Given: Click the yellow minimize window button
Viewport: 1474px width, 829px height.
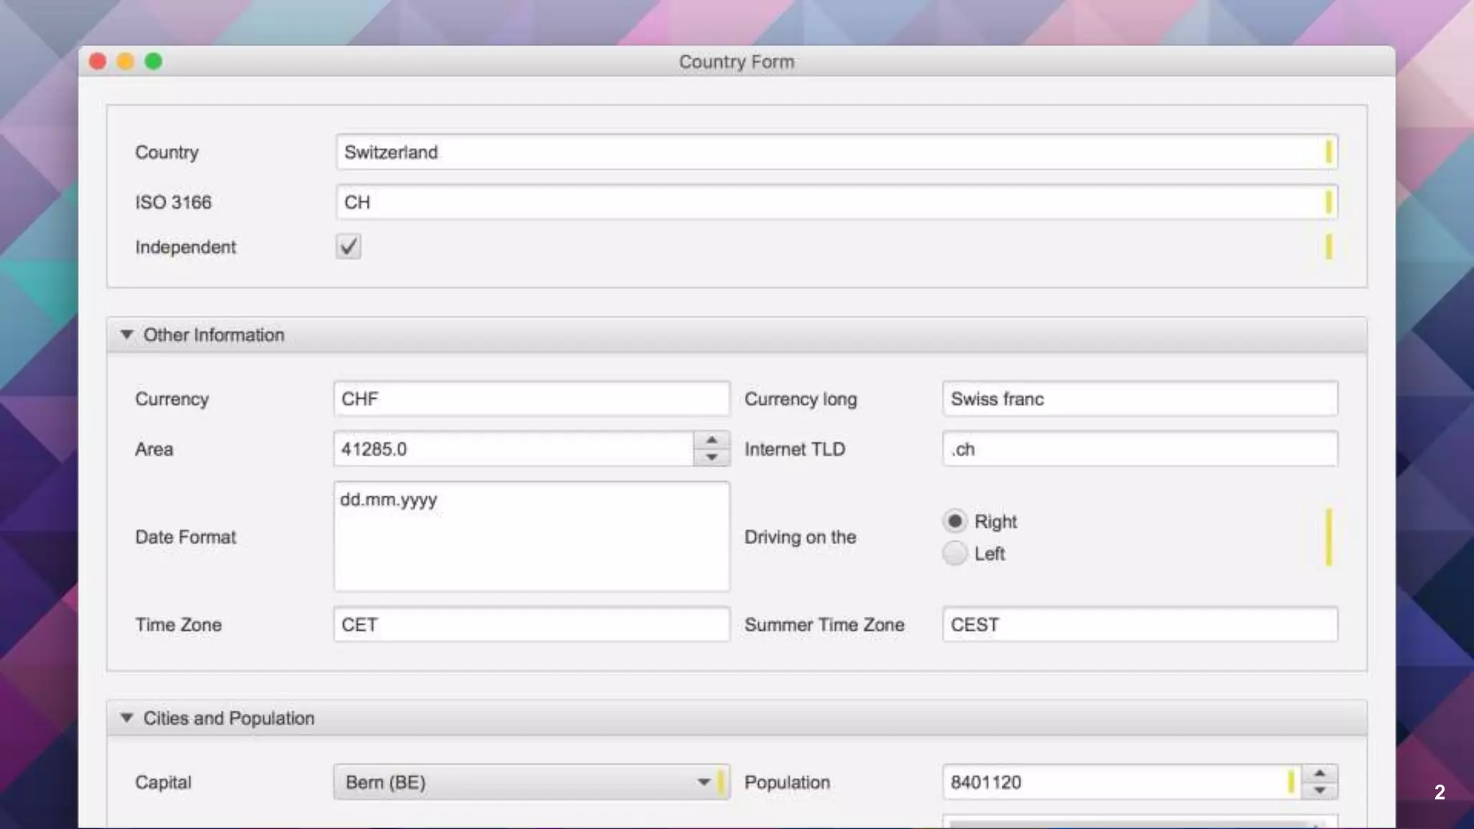Looking at the screenshot, I should point(125,62).
